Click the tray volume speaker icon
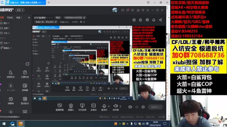 click(x=143, y=124)
